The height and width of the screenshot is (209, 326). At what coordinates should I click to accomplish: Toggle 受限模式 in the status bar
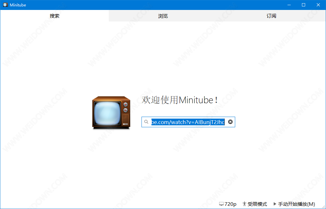click(255, 204)
